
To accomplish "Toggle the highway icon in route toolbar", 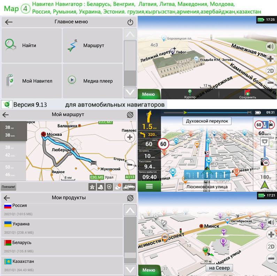I will [92, 187].
